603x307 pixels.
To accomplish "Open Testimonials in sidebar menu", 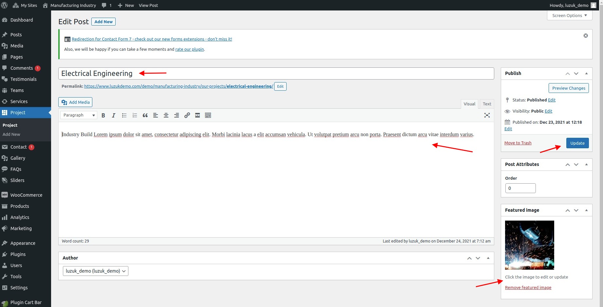I will point(26,79).
